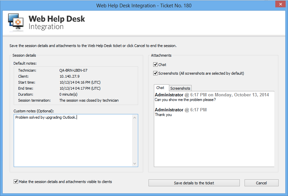This screenshot has width=288, height=196.
Task: Click end time '10/13/14 04:17 PM (UTC)'
Action: click(x=80, y=88)
